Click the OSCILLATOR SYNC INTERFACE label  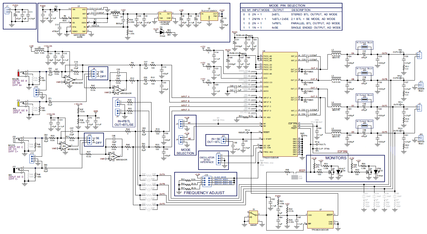(x=207, y=160)
